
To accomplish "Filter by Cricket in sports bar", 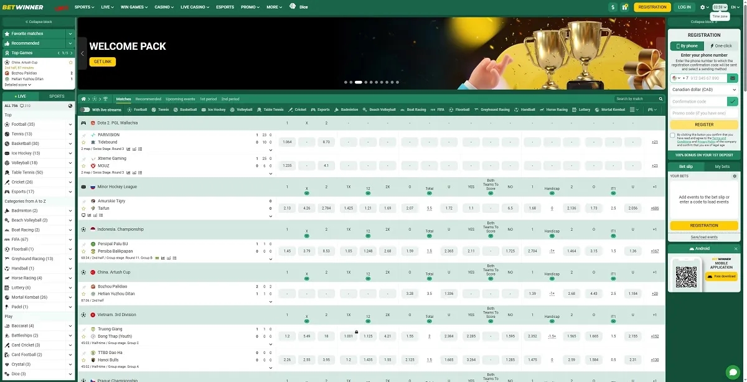I will 298,109.
